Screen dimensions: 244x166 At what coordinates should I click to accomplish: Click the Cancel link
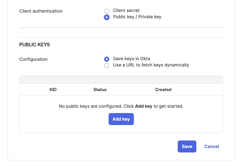coord(211,146)
